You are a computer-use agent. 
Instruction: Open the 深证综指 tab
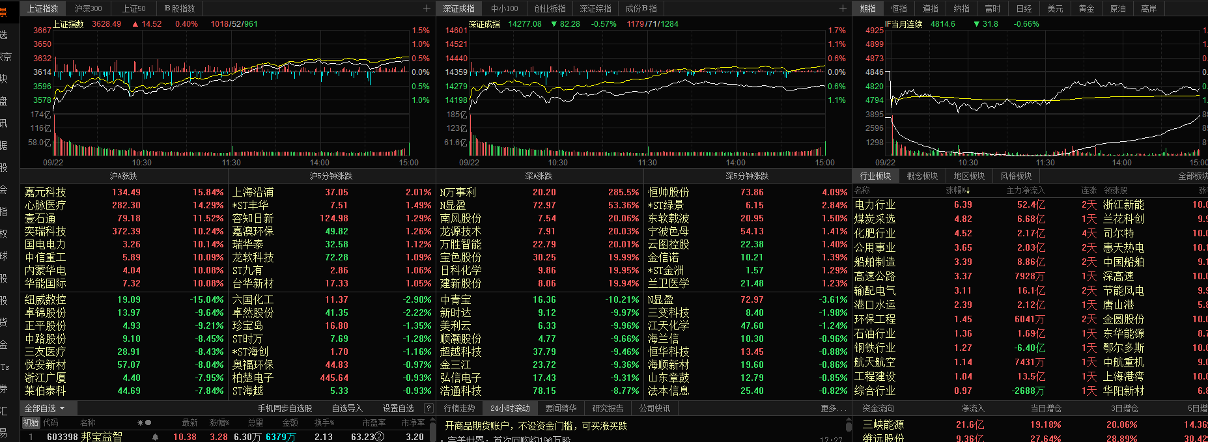pos(595,8)
